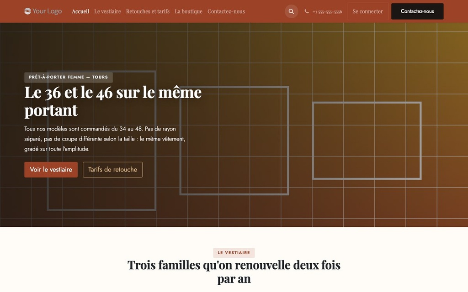The height and width of the screenshot is (292, 468).
Task: Open Retouches et tarifs menu item
Action: (x=148, y=11)
